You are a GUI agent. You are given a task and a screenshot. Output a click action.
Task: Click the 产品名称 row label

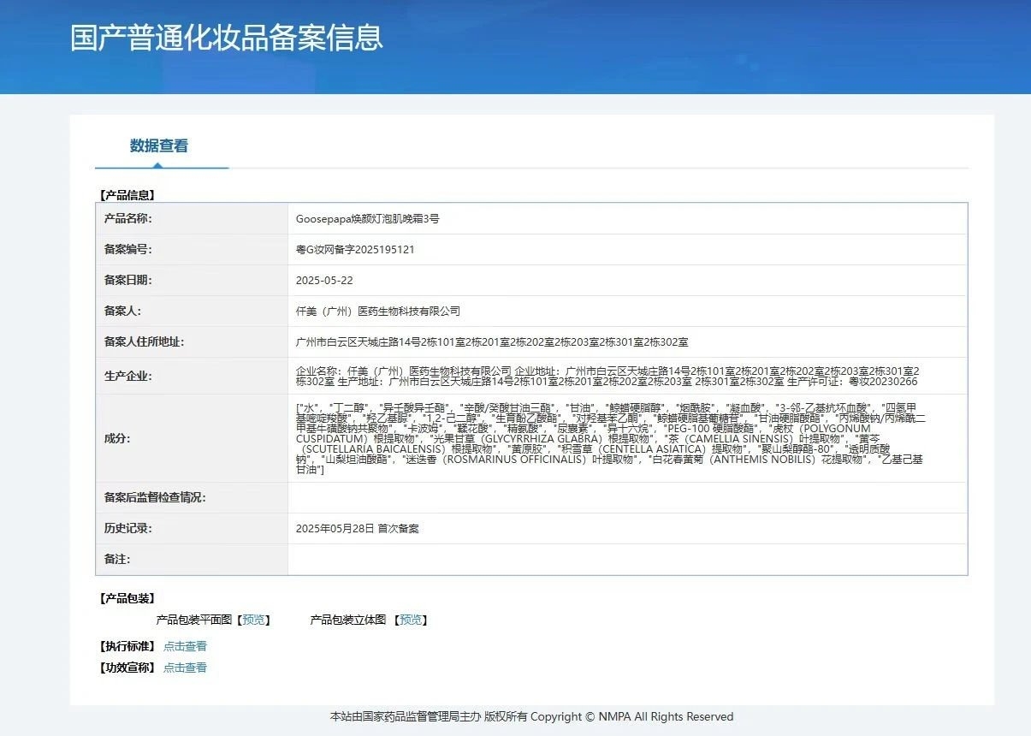tap(127, 218)
